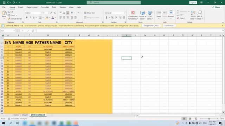Switch to Page Layout view icon

coord(190,119)
